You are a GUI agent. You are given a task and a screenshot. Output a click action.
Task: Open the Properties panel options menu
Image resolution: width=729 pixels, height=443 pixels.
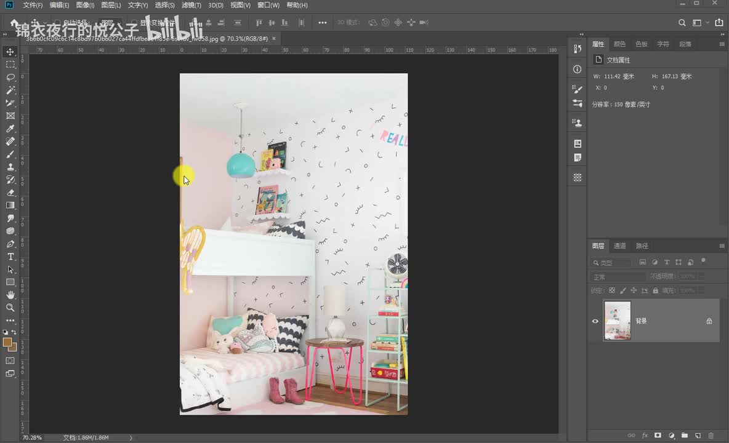[x=722, y=44]
